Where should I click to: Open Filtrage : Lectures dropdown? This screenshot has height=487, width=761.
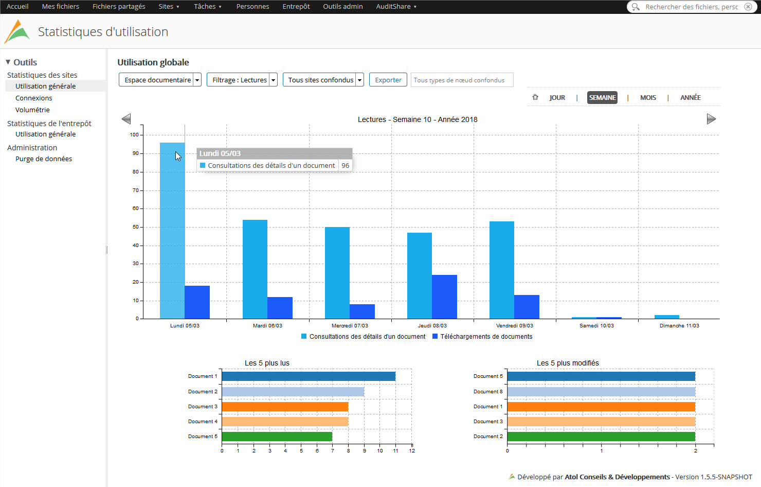[x=242, y=80]
